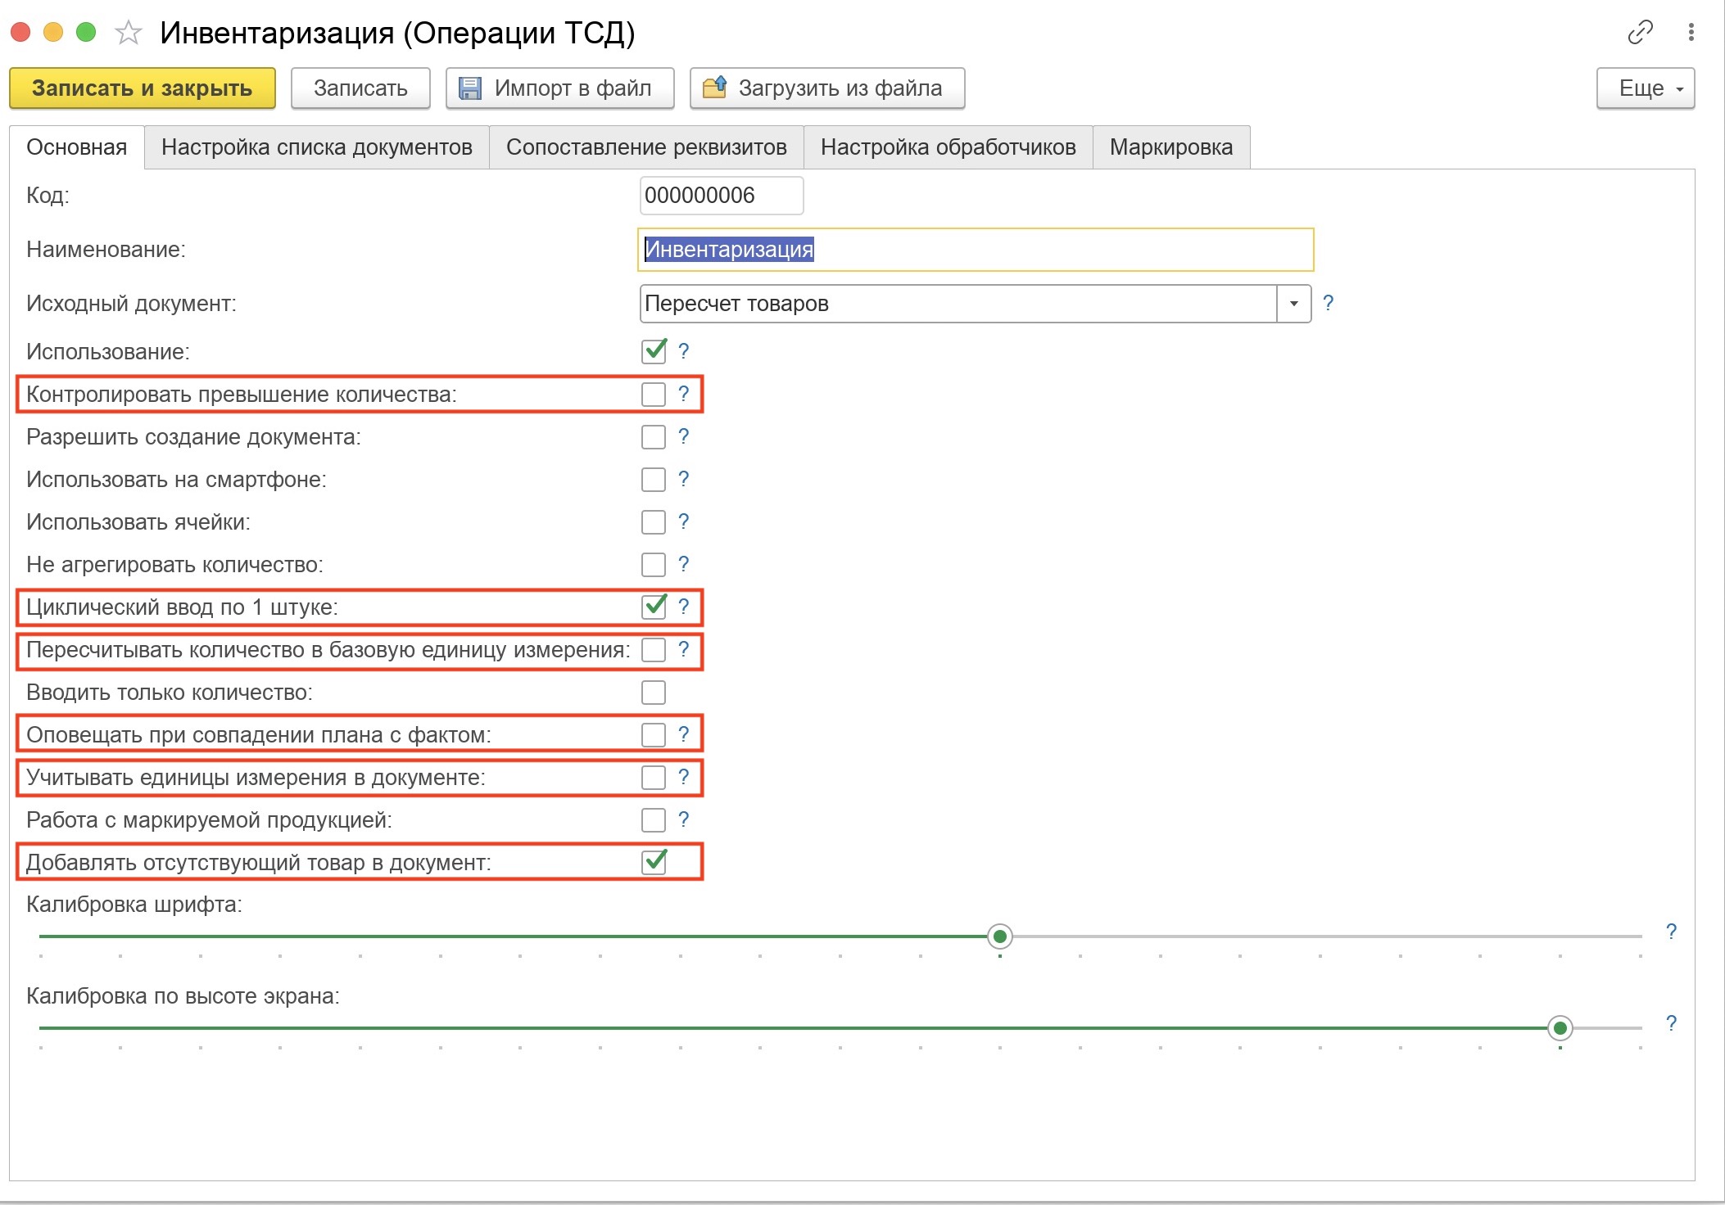
Task: Click the Записать button
Action: [x=360, y=88]
